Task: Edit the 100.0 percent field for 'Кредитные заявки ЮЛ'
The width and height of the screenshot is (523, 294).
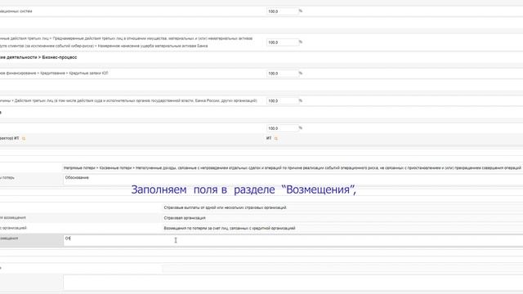Action: click(x=283, y=73)
